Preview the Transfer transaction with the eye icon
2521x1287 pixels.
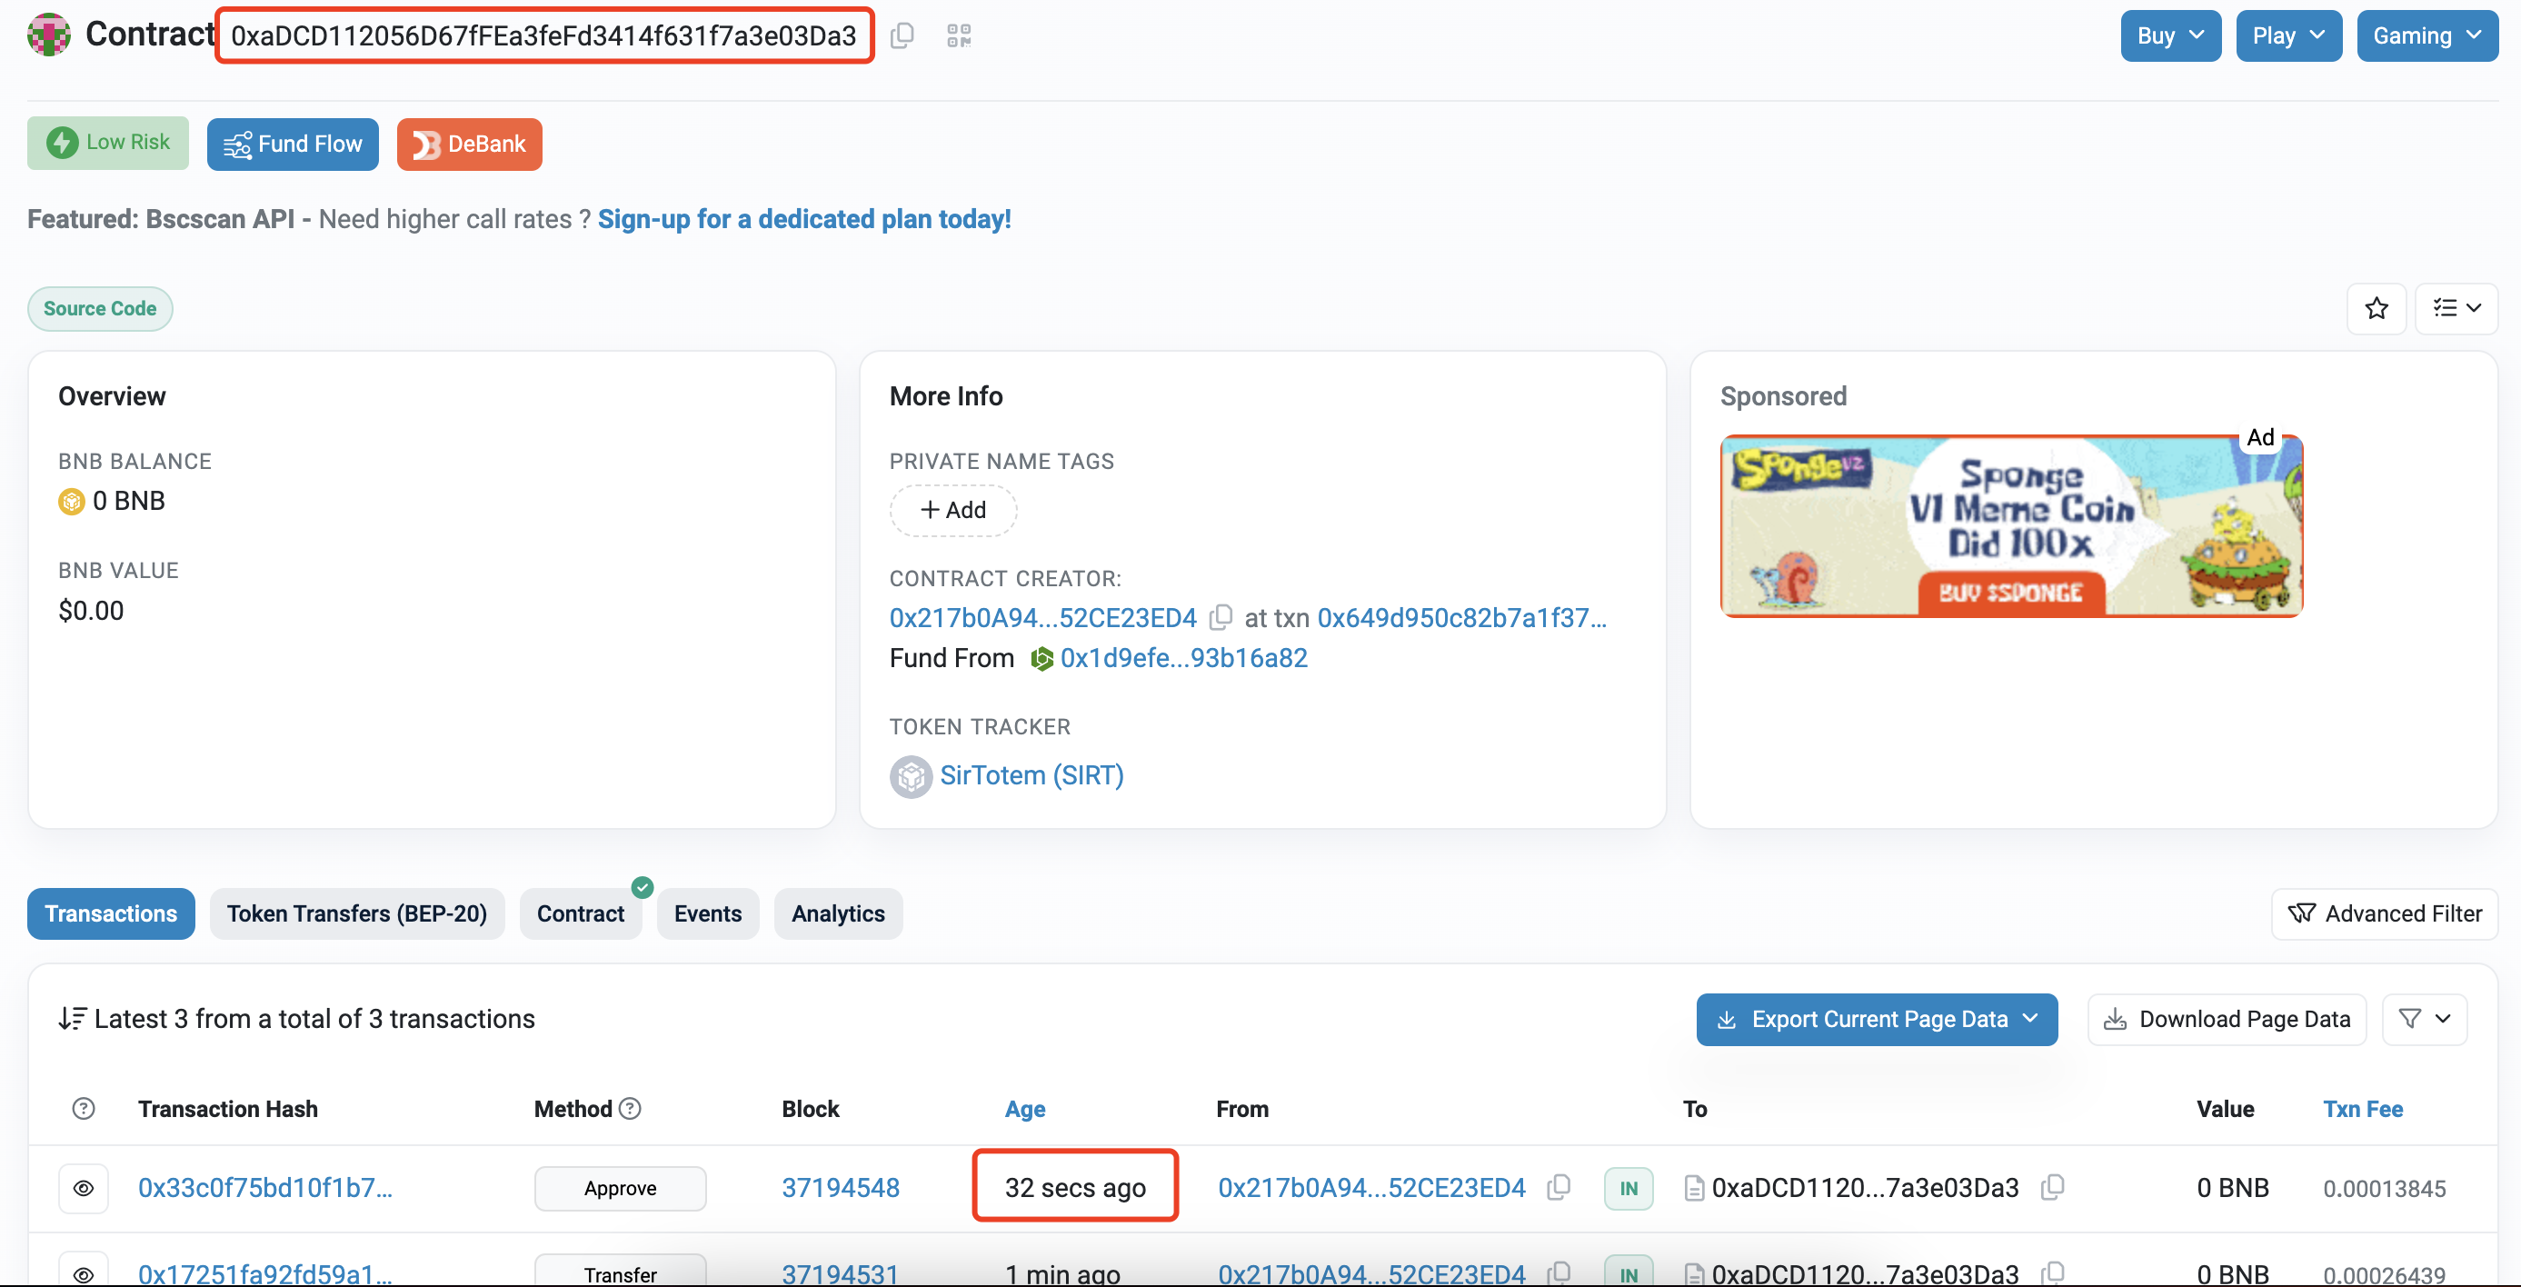(x=84, y=1272)
